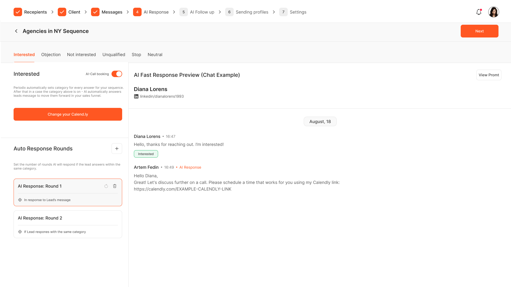Click the AI Response Round 1 settings icon
511x287 pixels.
coord(20,200)
